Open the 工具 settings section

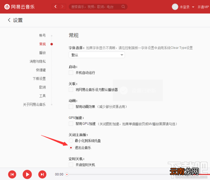coord(42,96)
